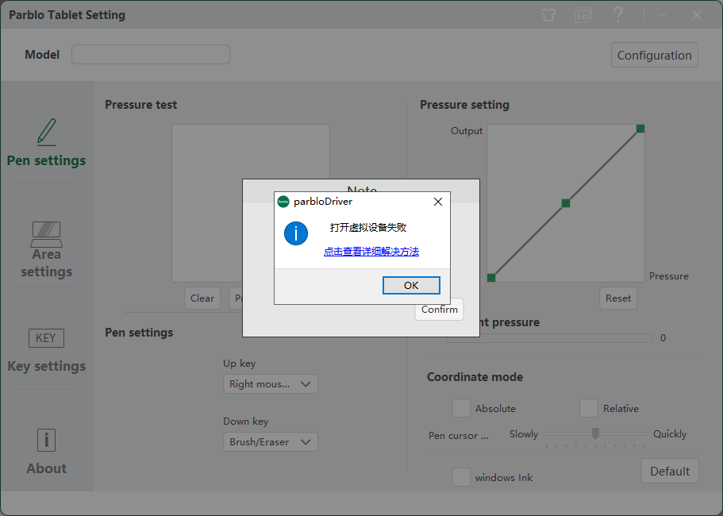Image resolution: width=723 pixels, height=516 pixels.
Task: Open the blue Chinese solution link
Action: click(x=371, y=252)
